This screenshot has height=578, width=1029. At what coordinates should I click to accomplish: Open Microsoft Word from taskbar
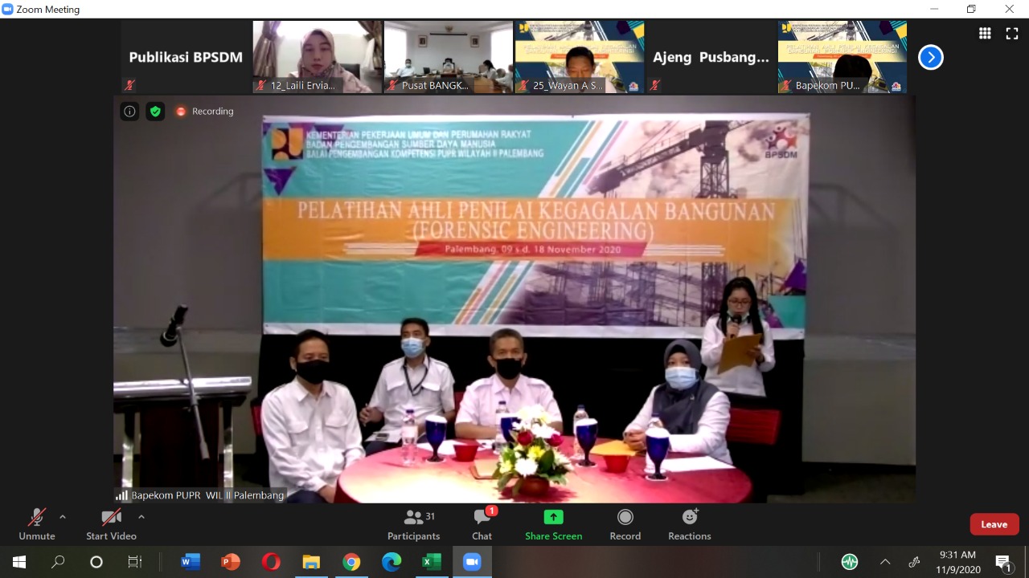[x=191, y=562]
